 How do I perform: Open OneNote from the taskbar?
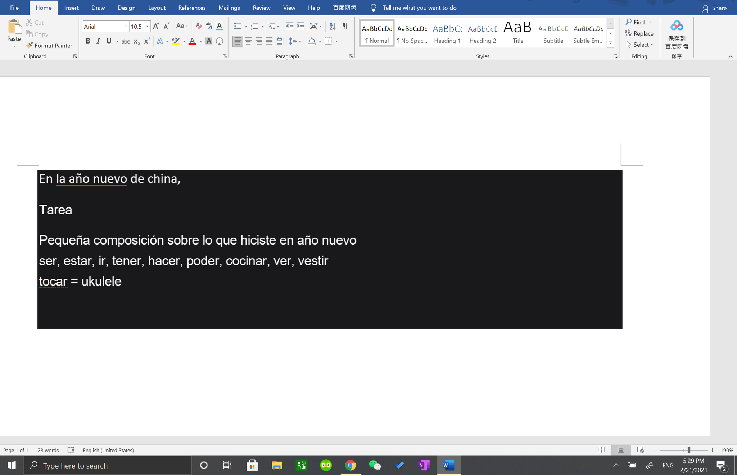tap(424, 465)
